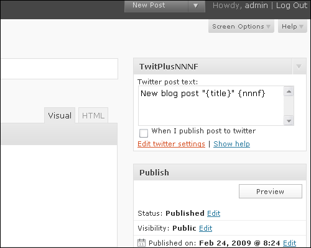
Task: Click the admin profile link
Action: pyautogui.click(x=256, y=6)
